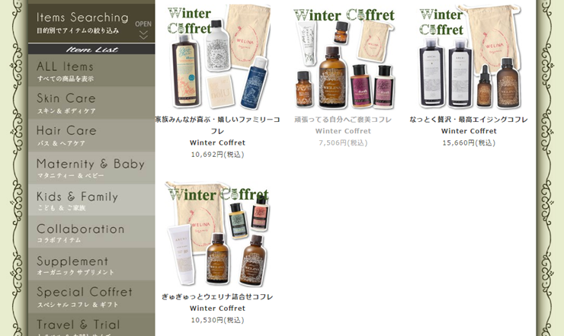The image size is (564, 336).
Task: Select the Skin Care menu item
Action: [91, 103]
